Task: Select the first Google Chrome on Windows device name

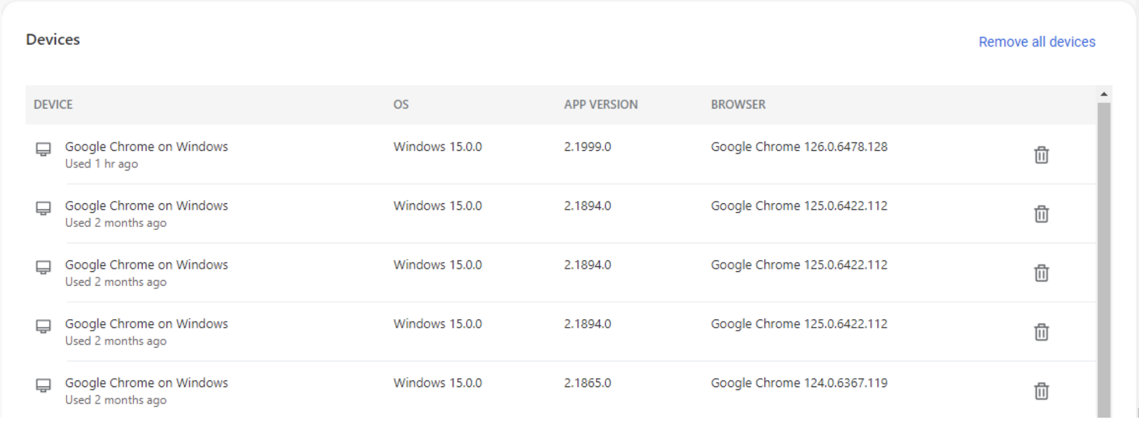Action: 146,147
